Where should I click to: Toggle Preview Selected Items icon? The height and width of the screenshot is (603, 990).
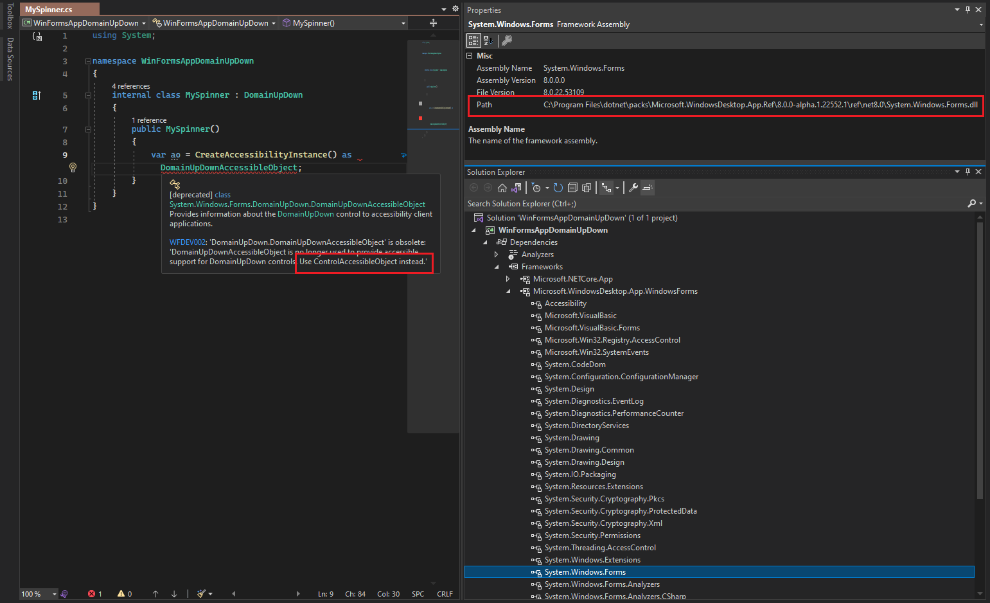[x=648, y=188]
